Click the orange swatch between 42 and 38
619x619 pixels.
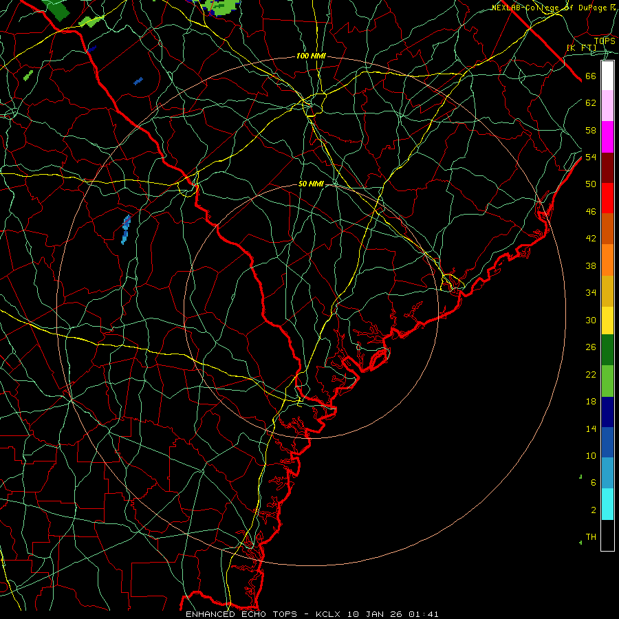[x=607, y=260]
